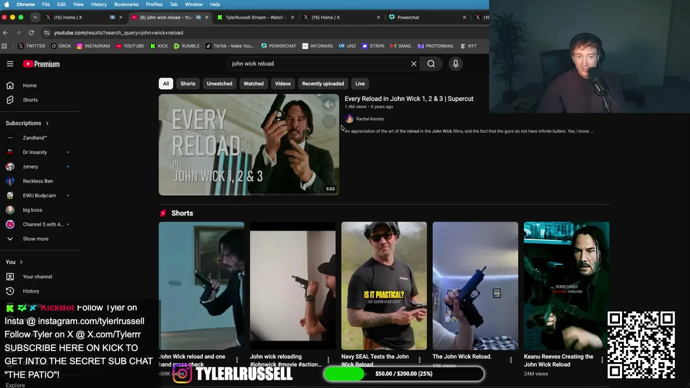Open the Your channel sidebar entry
The image size is (690, 388).
tap(38, 276)
